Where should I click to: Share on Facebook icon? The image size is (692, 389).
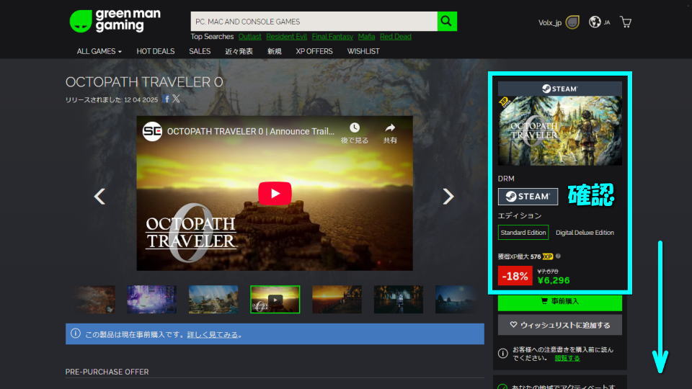tap(167, 99)
